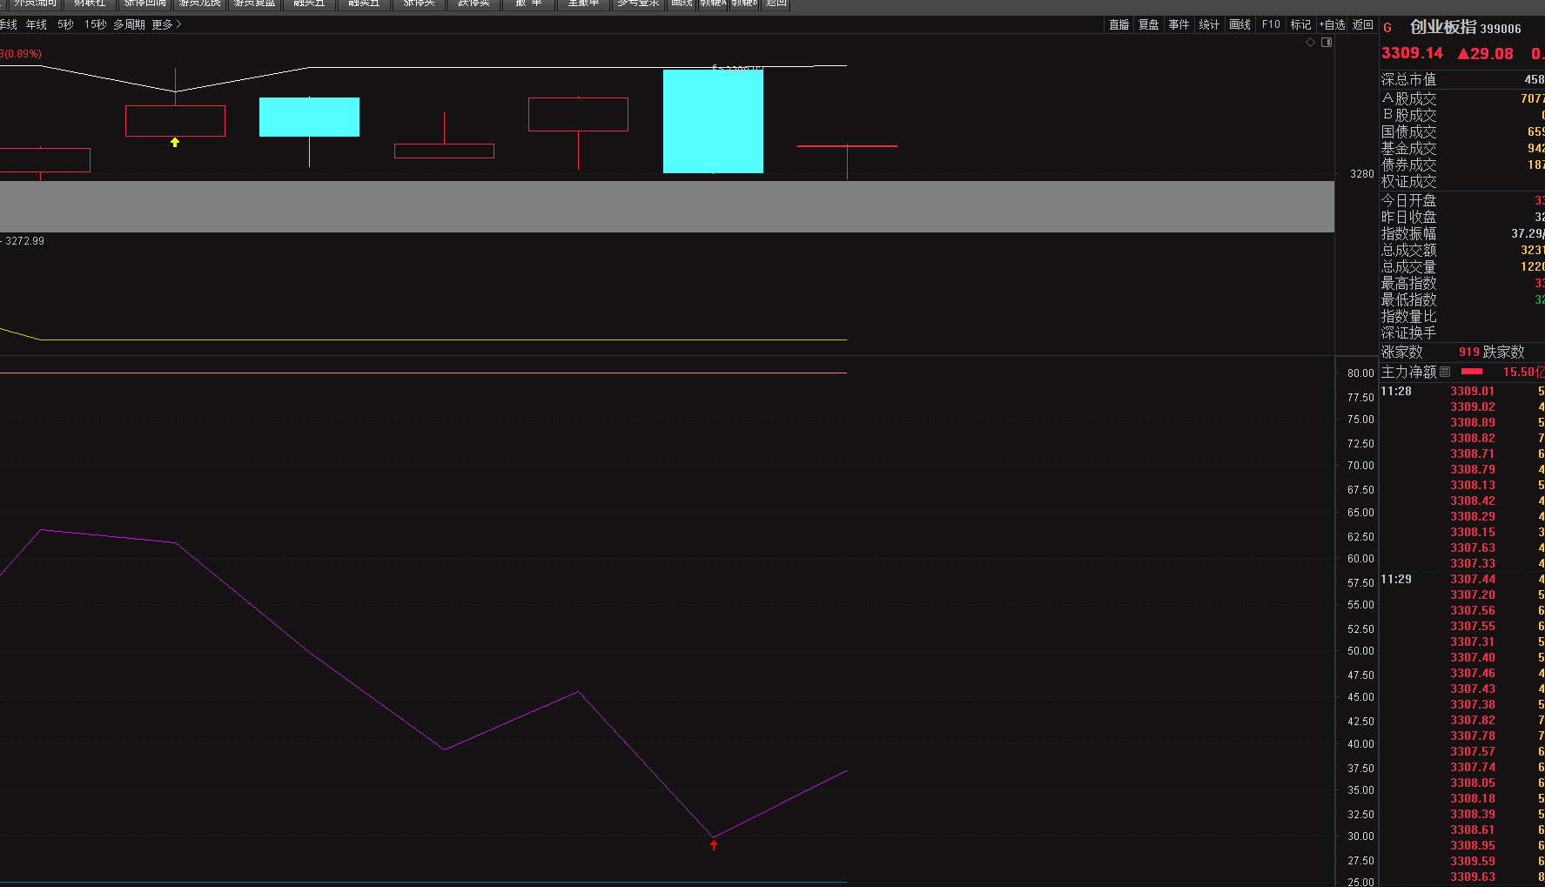The image size is (1545, 887).
Task: Click the tallest cyan candlestick
Action: [713, 121]
